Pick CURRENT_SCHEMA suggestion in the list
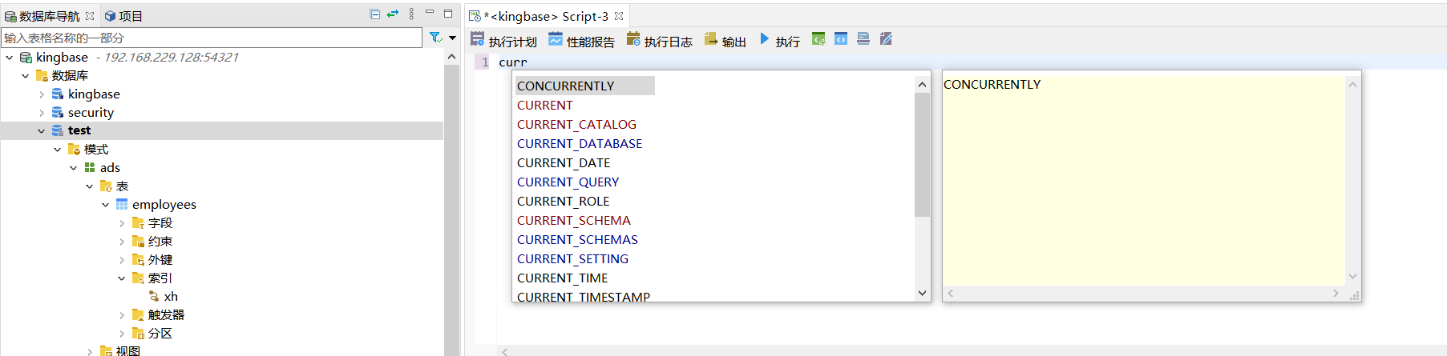This screenshot has width=1447, height=356. click(574, 221)
